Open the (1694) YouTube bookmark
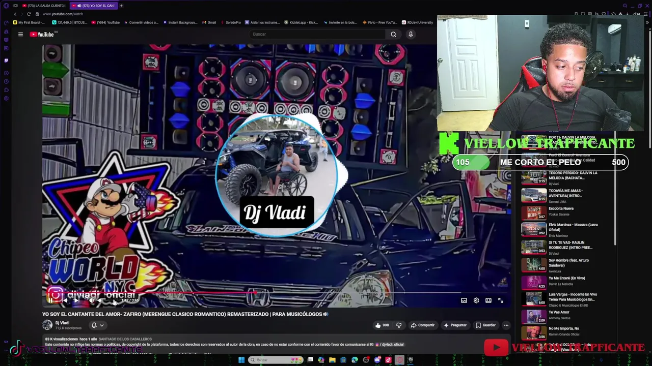The image size is (652, 366). (105, 22)
